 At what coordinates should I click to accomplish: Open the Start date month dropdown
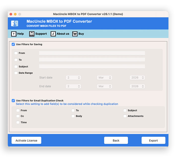click(105, 78)
